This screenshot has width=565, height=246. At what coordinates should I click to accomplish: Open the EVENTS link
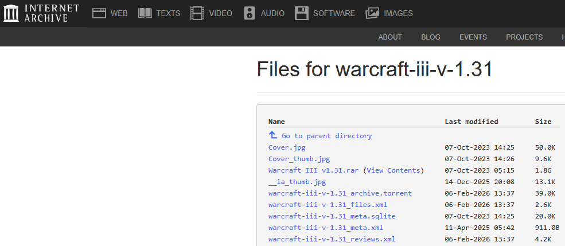pyautogui.click(x=473, y=37)
